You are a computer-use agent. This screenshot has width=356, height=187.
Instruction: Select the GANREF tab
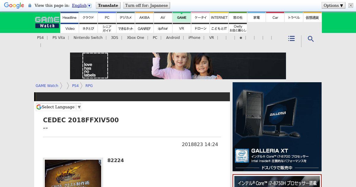144,28
